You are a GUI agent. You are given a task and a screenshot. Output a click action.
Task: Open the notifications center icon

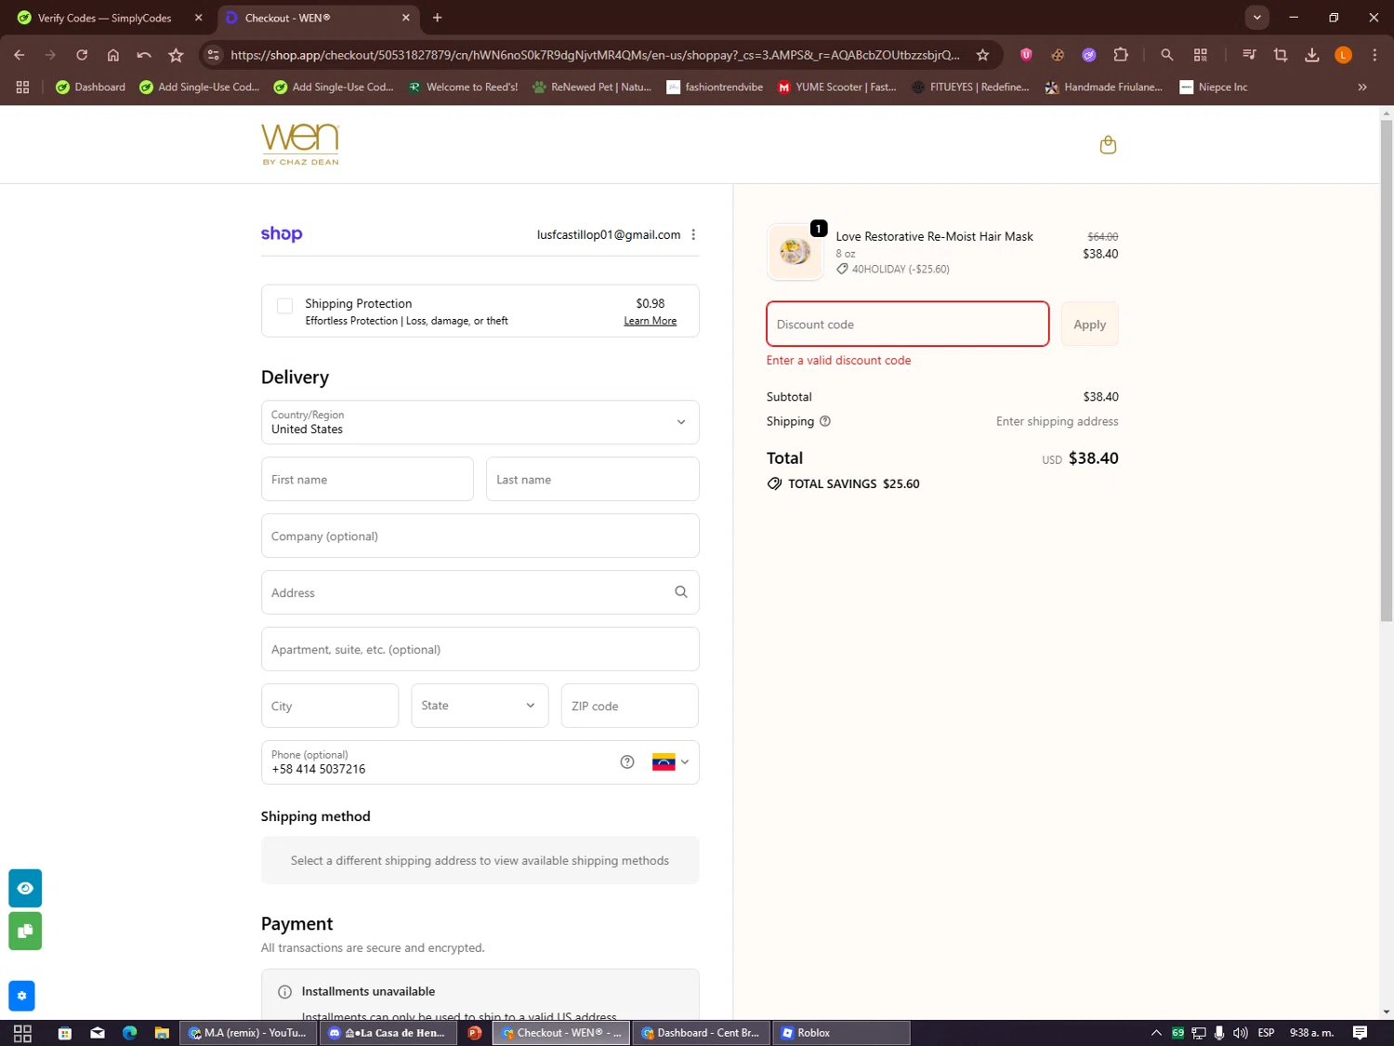click(x=1360, y=1033)
